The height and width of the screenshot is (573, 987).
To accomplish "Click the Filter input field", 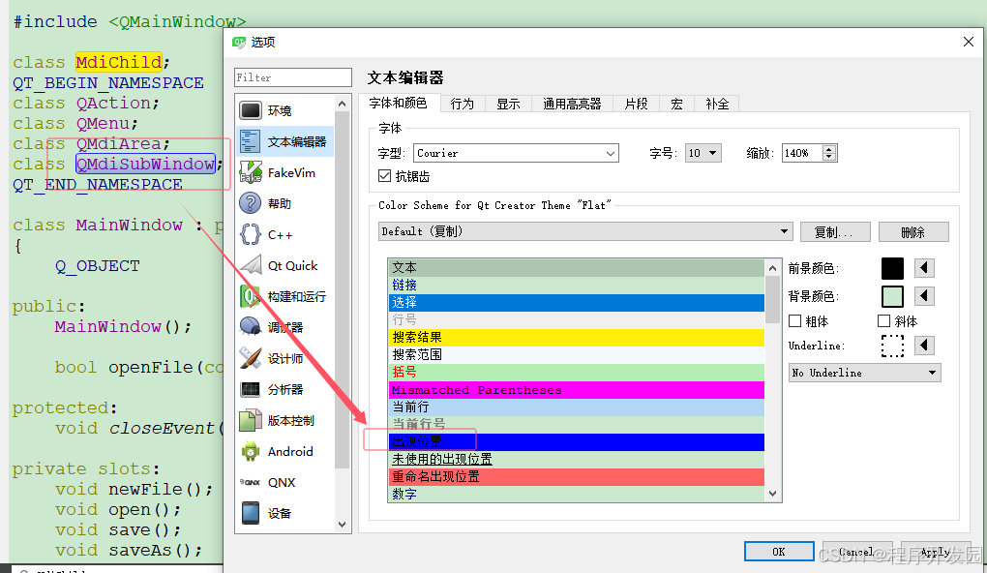I will pos(292,77).
